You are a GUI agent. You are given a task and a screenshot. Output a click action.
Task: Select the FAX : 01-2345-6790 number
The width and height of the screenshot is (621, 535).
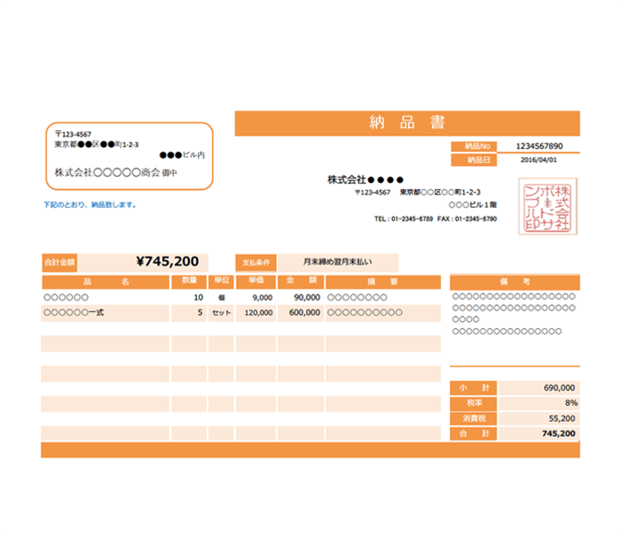click(x=467, y=218)
